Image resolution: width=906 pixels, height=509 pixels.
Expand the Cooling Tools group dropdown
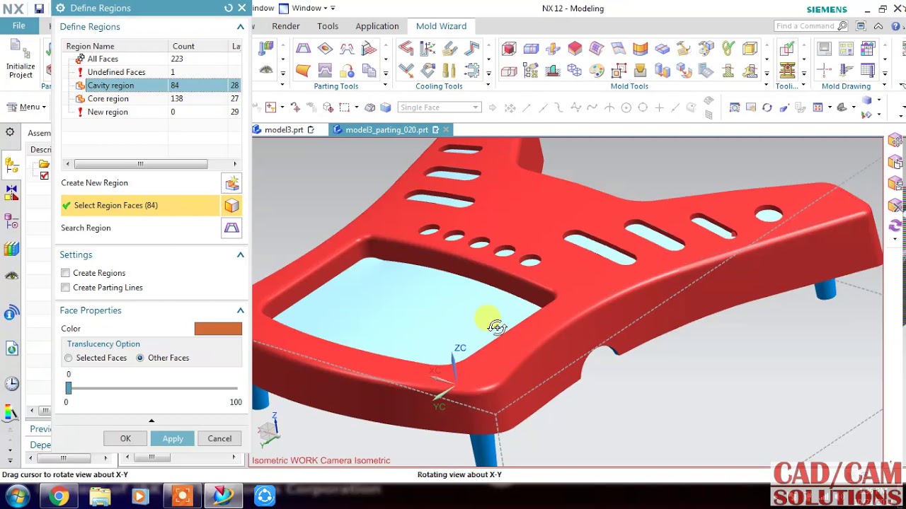[488, 86]
